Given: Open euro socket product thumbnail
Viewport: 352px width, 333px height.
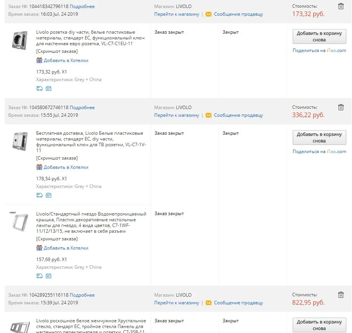Looking at the screenshot, I should pyautogui.click(x=20, y=41).
